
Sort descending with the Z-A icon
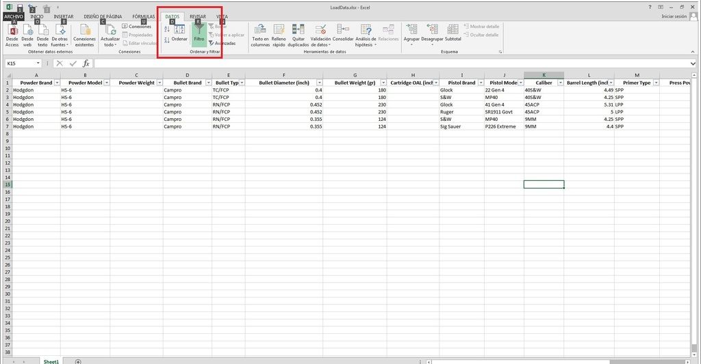point(167,40)
